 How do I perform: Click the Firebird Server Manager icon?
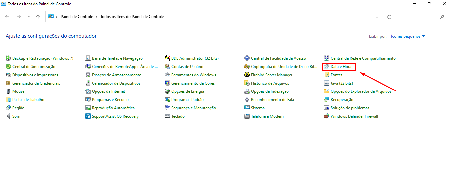[x=247, y=75]
